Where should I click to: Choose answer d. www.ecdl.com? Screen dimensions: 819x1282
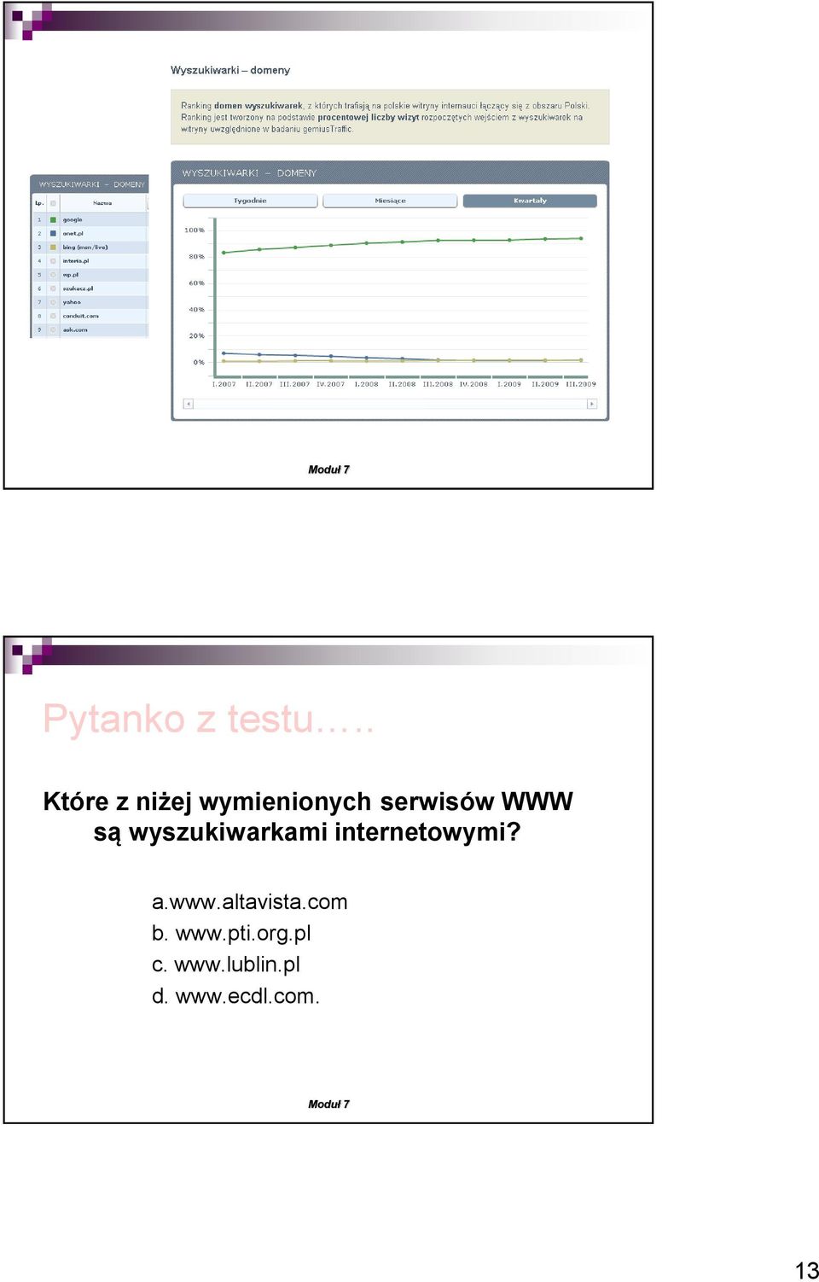pos(235,996)
